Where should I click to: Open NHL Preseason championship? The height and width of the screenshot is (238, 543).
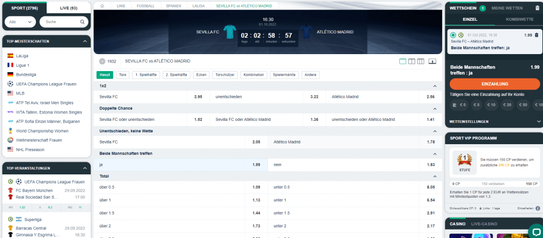pyautogui.click(x=30, y=149)
